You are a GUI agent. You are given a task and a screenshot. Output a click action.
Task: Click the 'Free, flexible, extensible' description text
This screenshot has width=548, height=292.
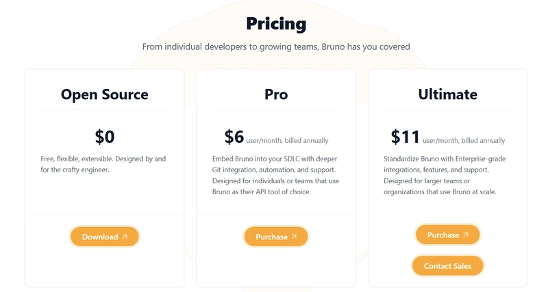point(103,164)
